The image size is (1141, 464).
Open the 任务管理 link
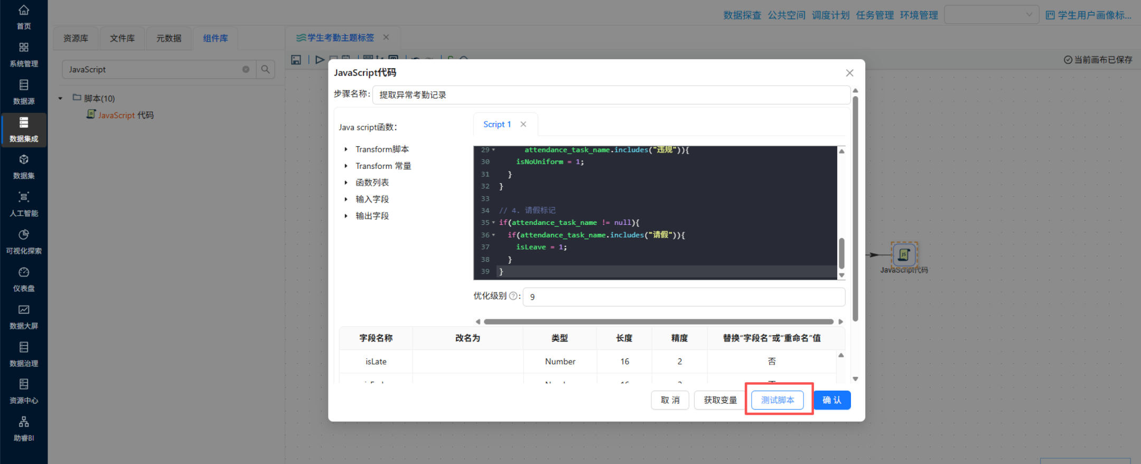click(875, 15)
